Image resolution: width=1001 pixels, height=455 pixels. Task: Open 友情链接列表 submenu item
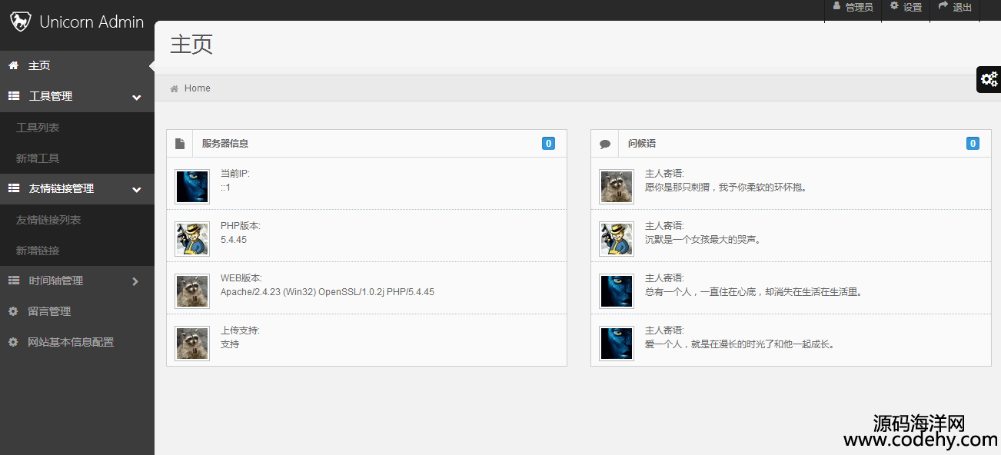point(77,220)
